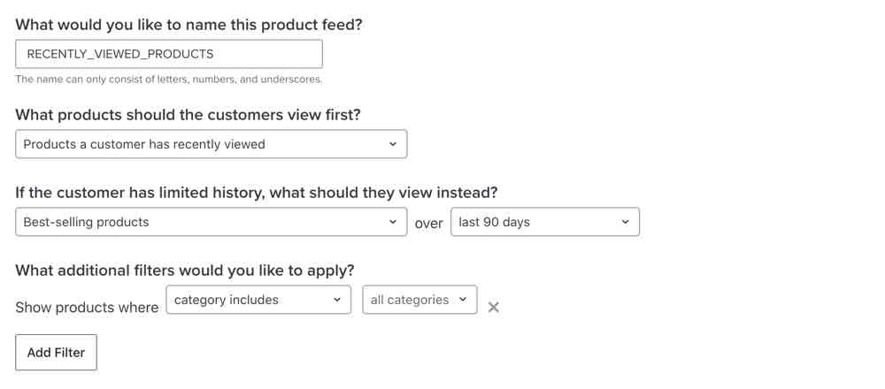Click the 'over' label between the dropdowns
The image size is (885, 389).
point(428,224)
